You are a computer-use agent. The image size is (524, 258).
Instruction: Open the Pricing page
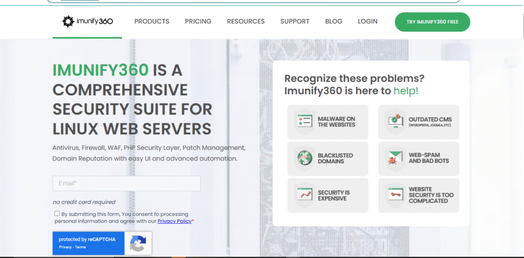198,21
